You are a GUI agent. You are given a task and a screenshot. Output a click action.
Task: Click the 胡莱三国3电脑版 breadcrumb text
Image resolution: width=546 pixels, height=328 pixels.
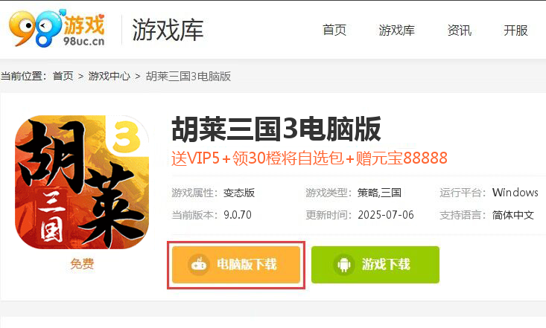click(x=188, y=76)
